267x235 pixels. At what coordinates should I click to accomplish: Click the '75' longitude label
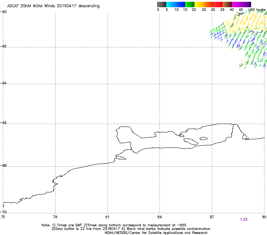click(3, 217)
